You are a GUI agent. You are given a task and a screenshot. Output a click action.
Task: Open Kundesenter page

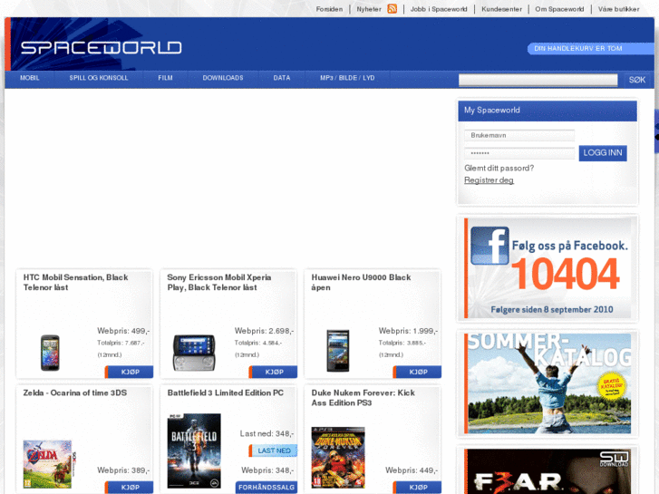[501, 9]
